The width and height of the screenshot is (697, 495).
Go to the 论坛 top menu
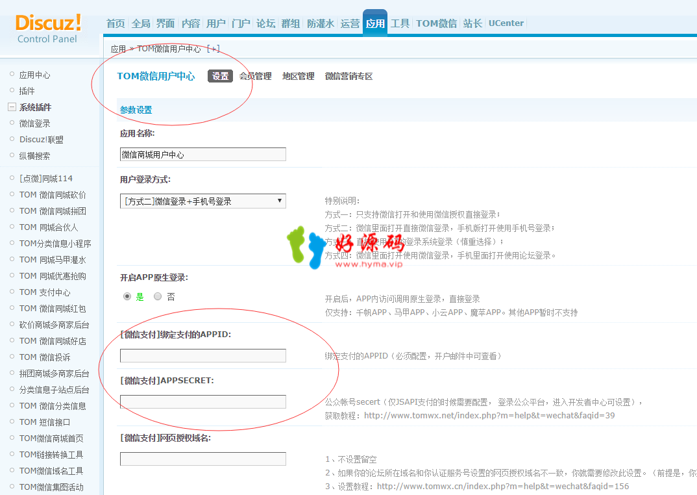tap(266, 23)
